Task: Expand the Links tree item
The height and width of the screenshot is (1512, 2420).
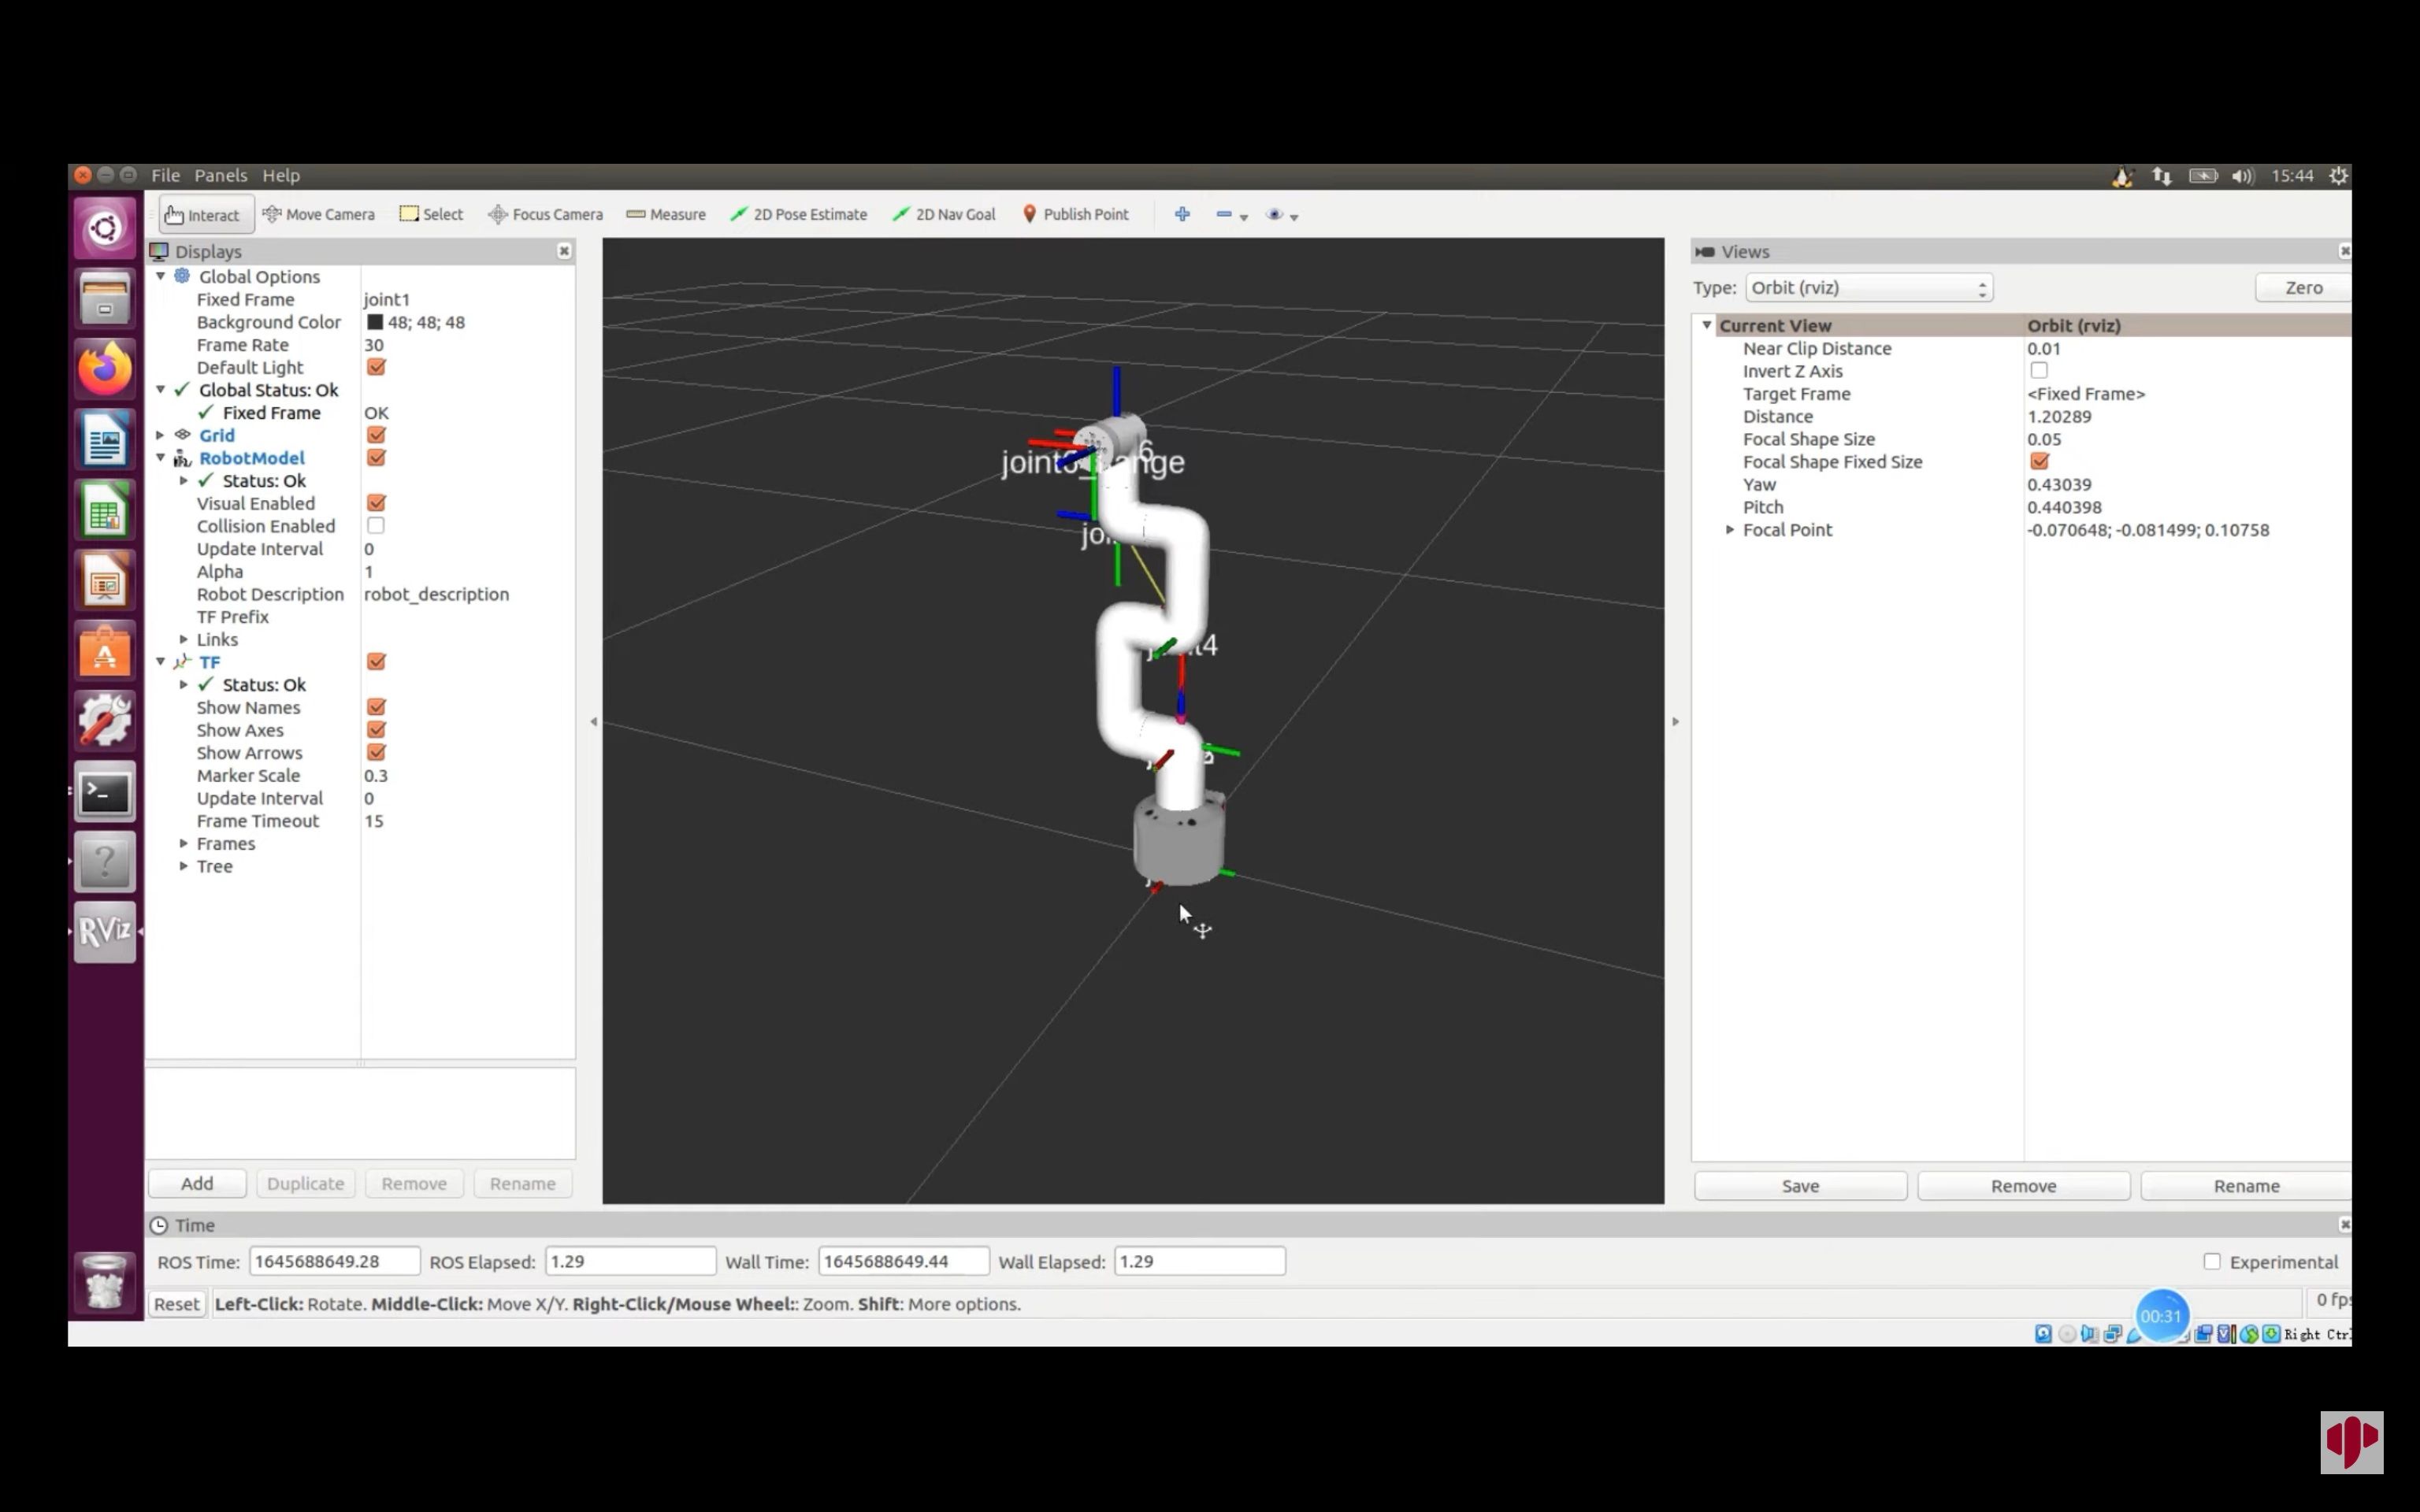Action: tap(184, 639)
